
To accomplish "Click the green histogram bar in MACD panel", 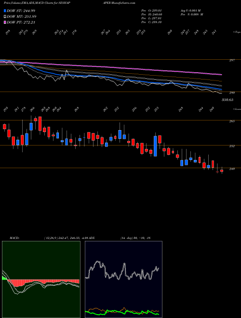I will pyautogui.click(x=4, y=278).
